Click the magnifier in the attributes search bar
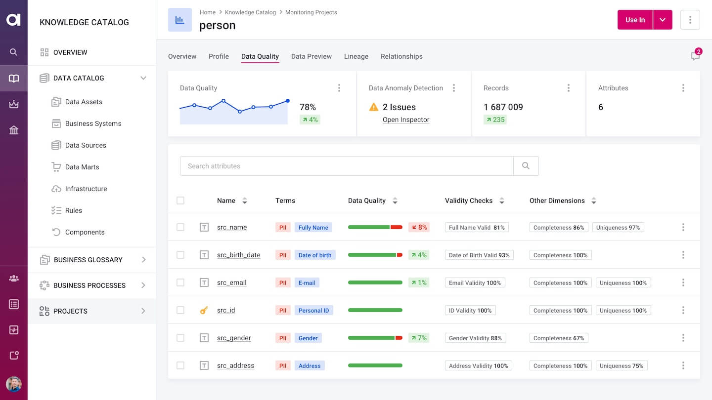This screenshot has height=400, width=712. click(x=526, y=166)
